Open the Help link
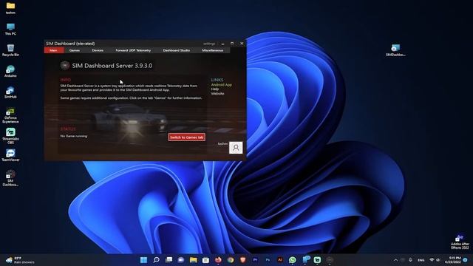The width and height of the screenshot is (473, 266). pyautogui.click(x=215, y=89)
